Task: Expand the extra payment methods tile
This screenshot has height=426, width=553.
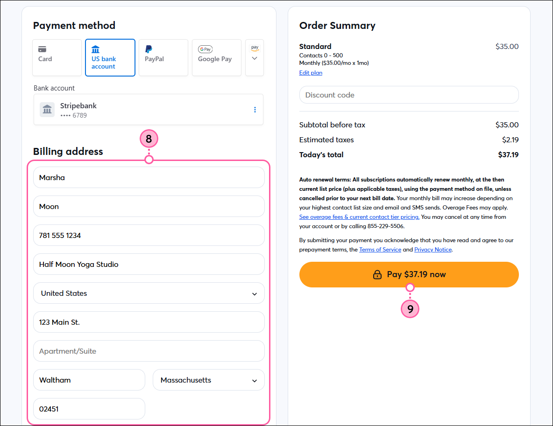Action: (x=254, y=57)
